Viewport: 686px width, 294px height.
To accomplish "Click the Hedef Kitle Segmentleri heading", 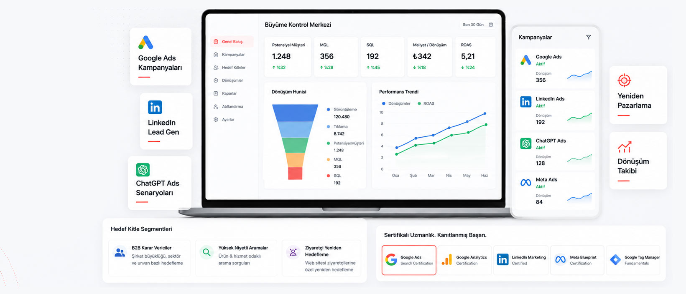I will click(141, 229).
